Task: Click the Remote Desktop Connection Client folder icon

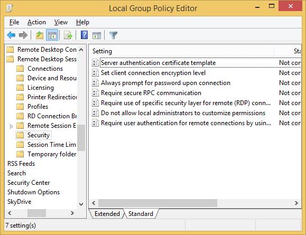Action: [10, 50]
